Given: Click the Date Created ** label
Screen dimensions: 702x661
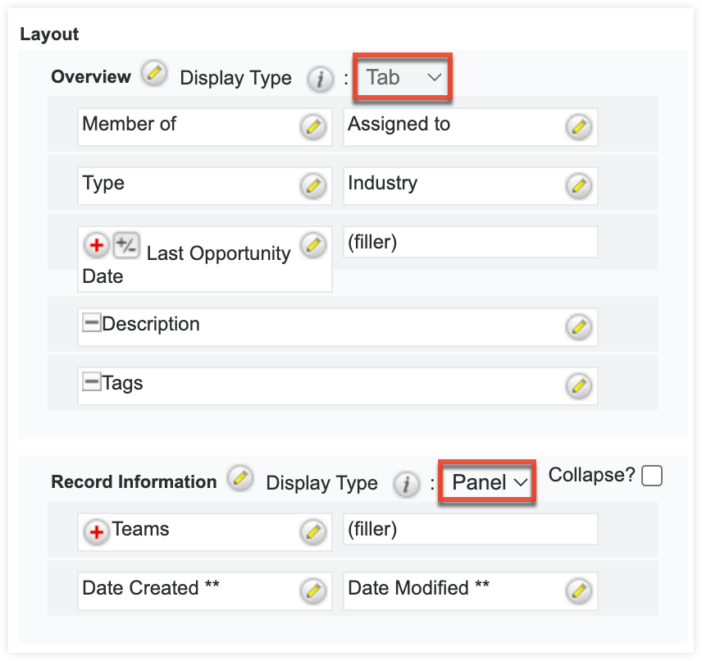Looking at the screenshot, I should tap(151, 588).
